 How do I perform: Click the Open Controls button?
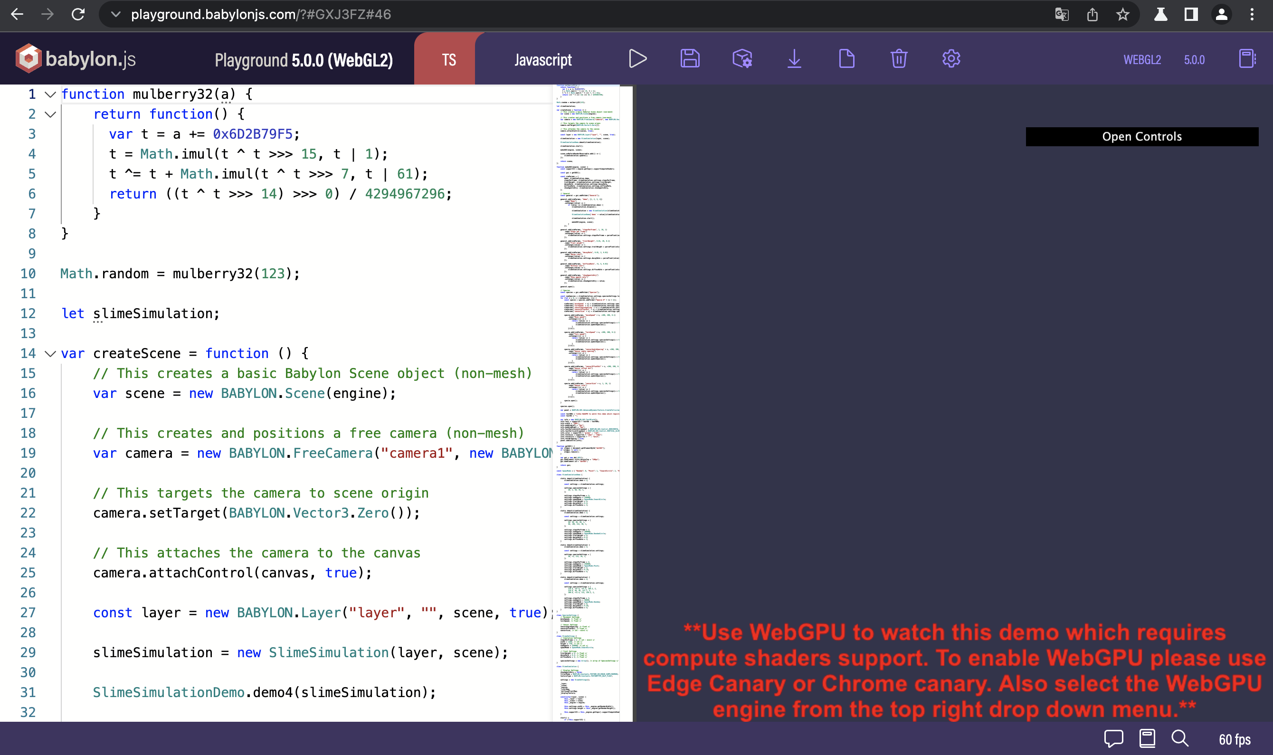(1142, 136)
